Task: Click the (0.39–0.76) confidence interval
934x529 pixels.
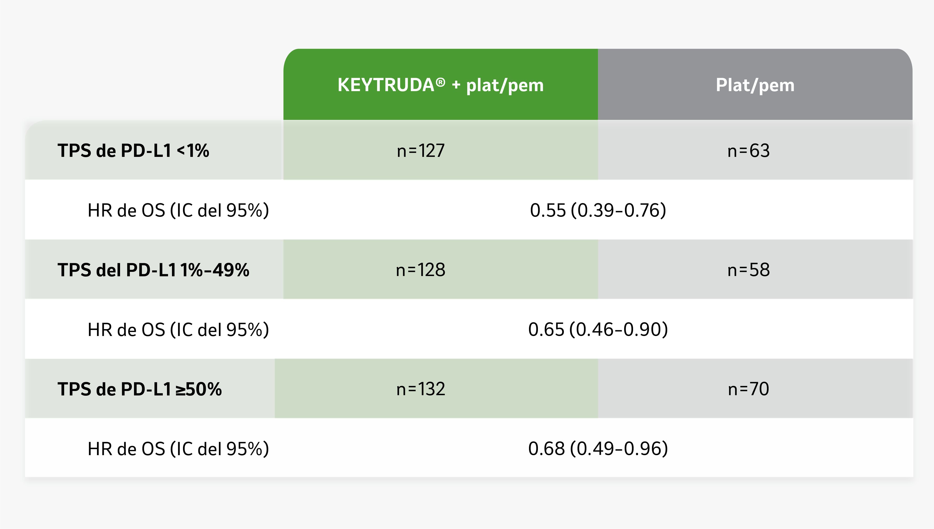Action: tap(618, 210)
